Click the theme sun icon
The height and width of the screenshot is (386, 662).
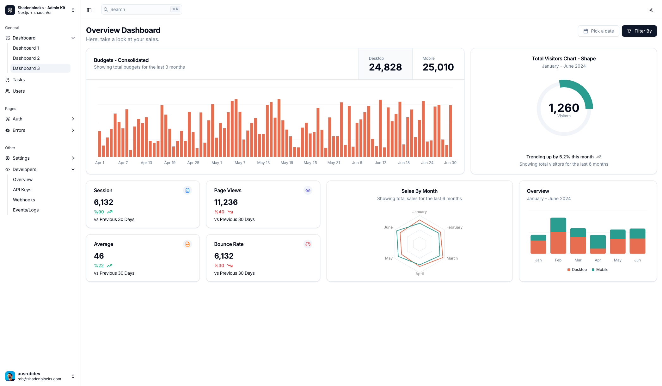click(x=651, y=10)
